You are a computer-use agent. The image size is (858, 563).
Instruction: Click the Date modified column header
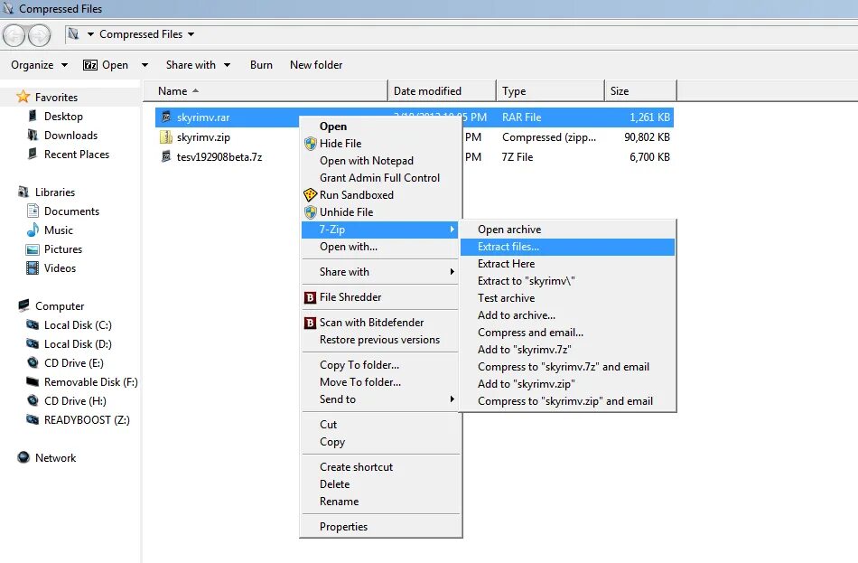443,91
